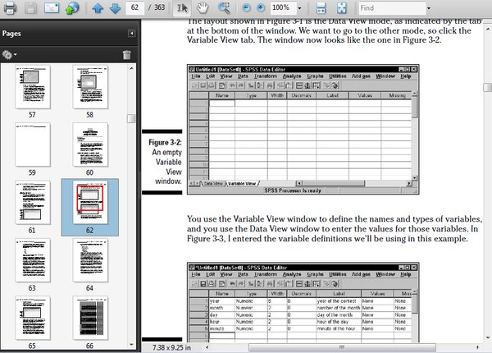
Task: Open the Find options dropdown arrow
Action: 428,8
